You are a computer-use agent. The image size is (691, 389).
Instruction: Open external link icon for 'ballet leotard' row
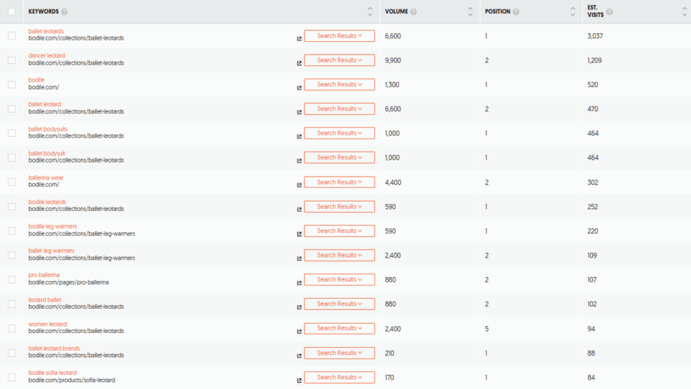tap(299, 112)
